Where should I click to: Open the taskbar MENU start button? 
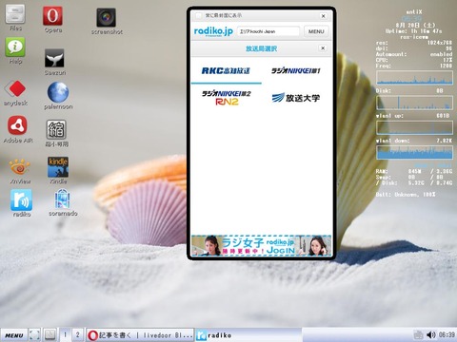point(14,335)
